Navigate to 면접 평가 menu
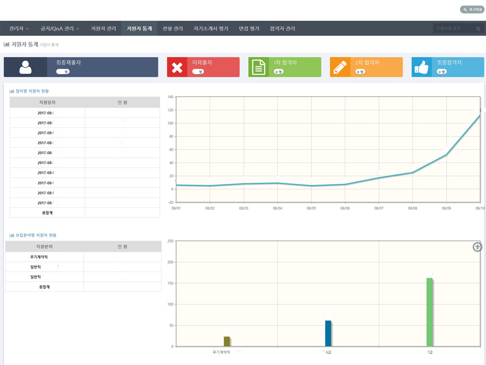486x365 pixels. click(x=249, y=29)
